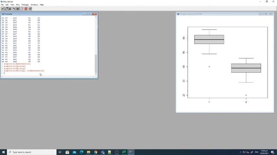
Task: Open the Windows menu
Action: tap(34, 5)
